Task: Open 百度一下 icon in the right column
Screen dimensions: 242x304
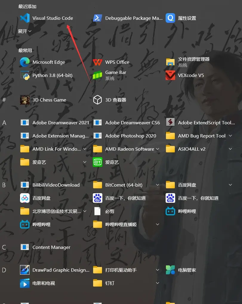Action: (x=170, y=198)
